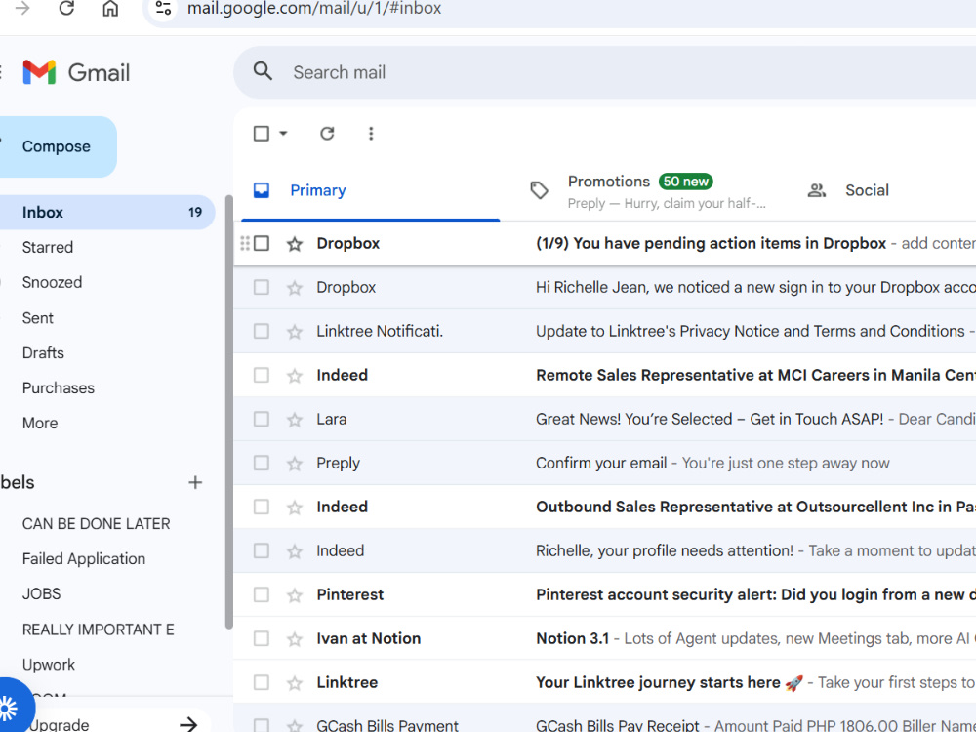
Task: Star the email from Lara
Action: (295, 420)
